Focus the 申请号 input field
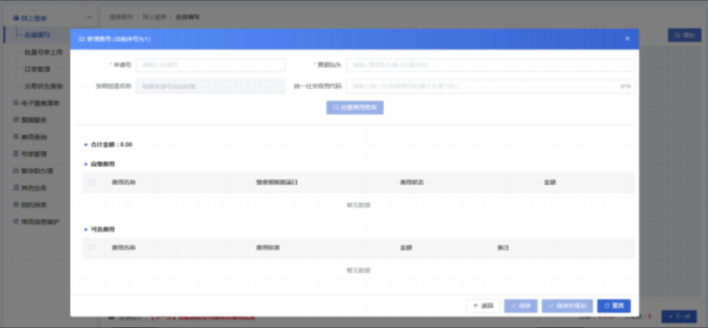The image size is (708, 328). tap(210, 65)
